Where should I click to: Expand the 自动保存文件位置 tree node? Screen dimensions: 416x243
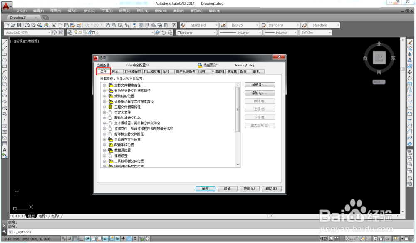[104, 139]
